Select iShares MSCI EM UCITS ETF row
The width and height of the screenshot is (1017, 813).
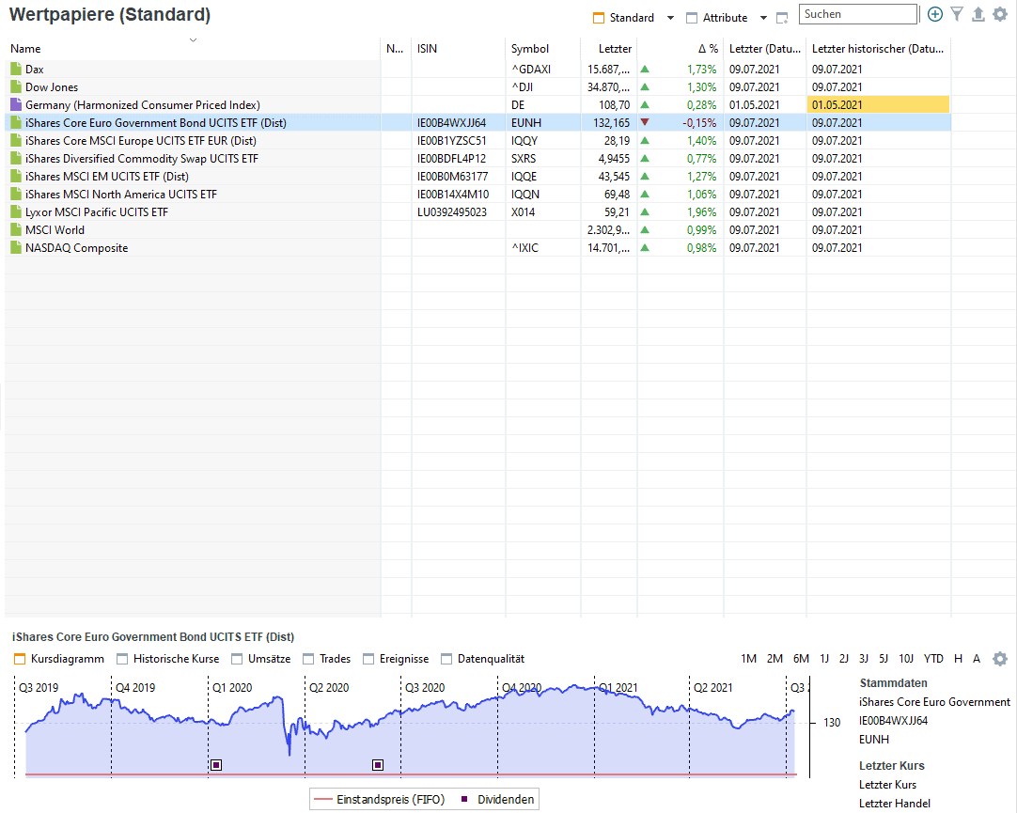coord(477,177)
